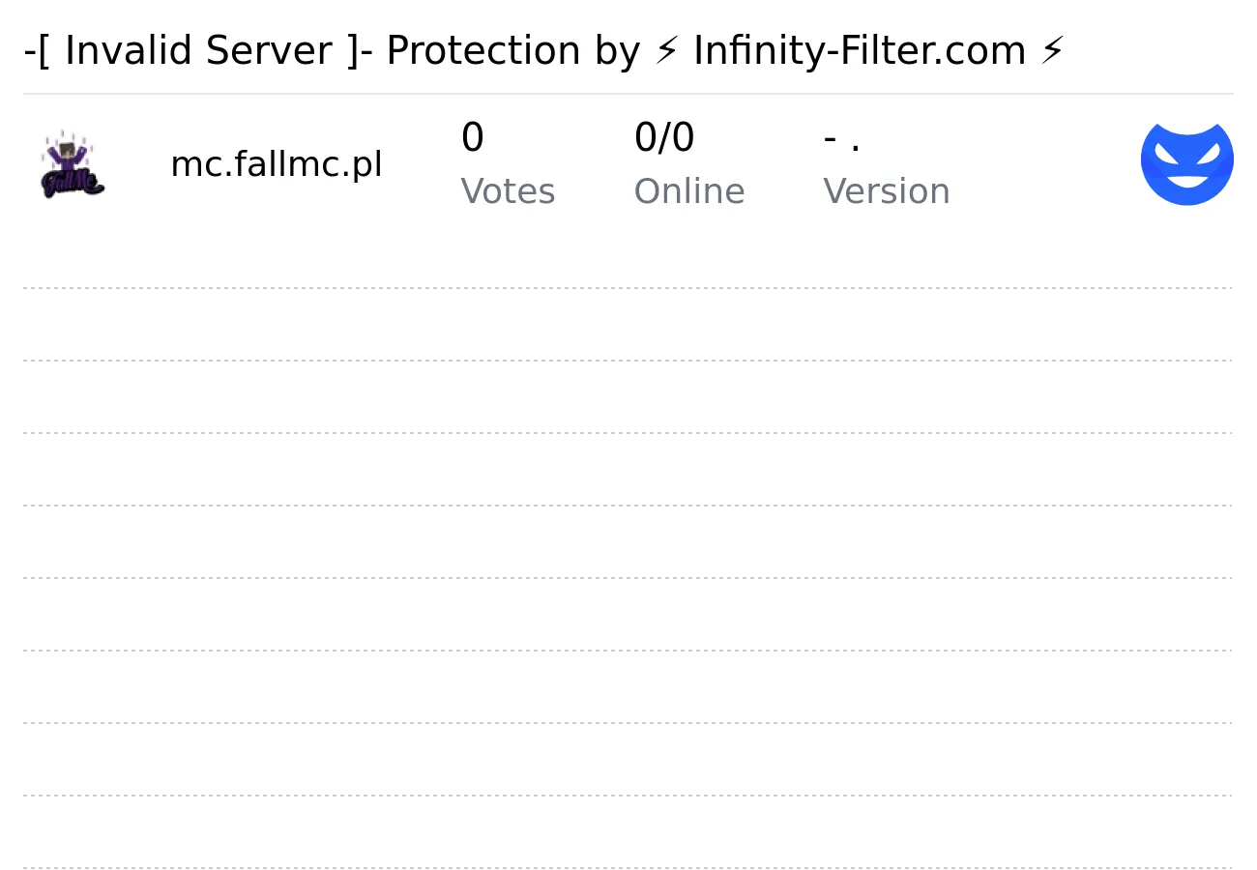Open the Infinity-Filter.com text in the title
The width and height of the screenshot is (1257, 870).
[860, 50]
